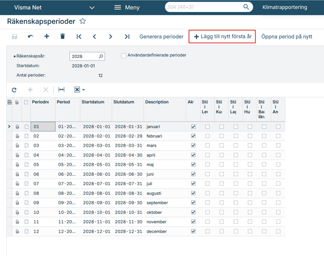Click the Generera perioder button

tap(161, 37)
